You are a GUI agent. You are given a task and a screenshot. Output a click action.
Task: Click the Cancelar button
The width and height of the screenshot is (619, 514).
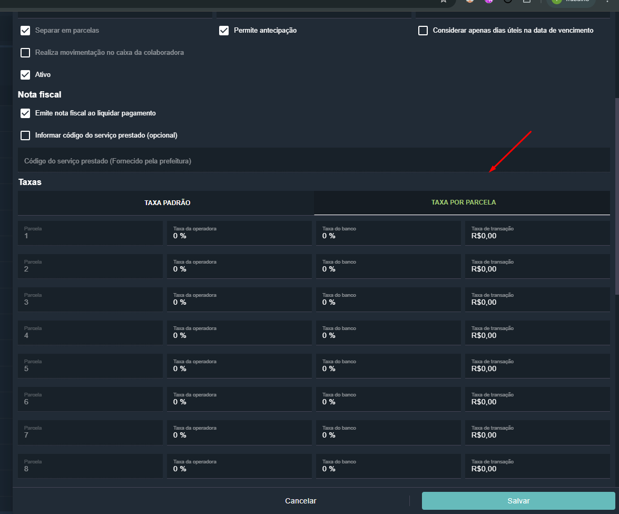tap(300, 501)
